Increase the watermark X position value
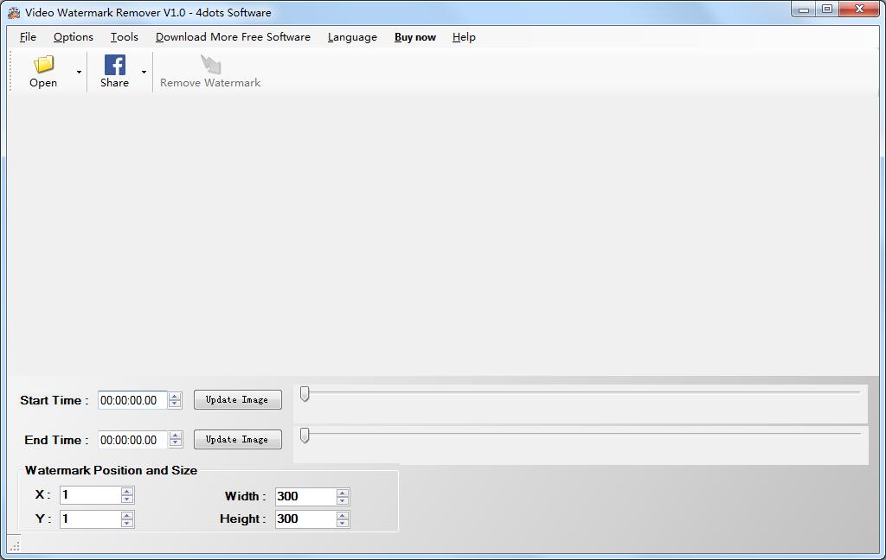 [x=127, y=492]
